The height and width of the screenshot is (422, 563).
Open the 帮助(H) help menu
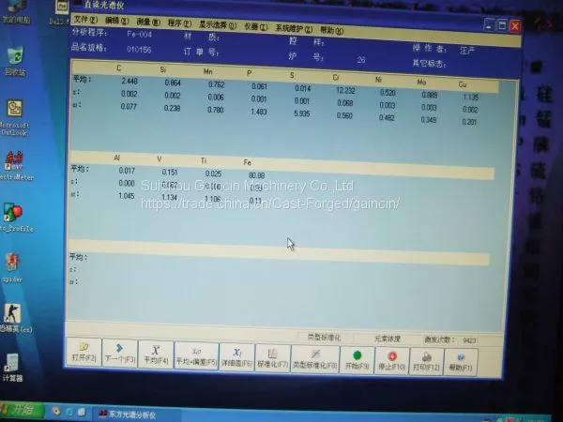click(332, 31)
